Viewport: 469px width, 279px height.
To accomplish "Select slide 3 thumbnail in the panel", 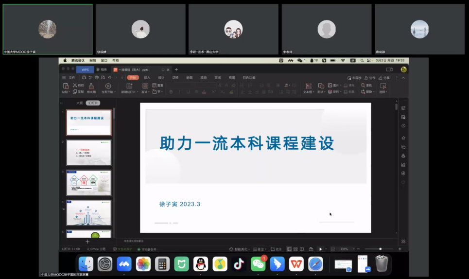I will click(88, 183).
